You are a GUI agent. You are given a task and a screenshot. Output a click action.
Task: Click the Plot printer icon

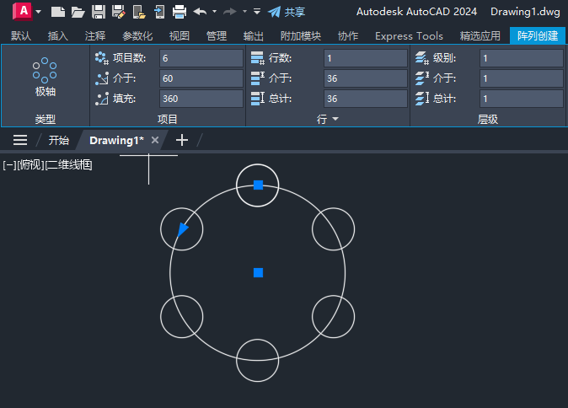tap(179, 12)
